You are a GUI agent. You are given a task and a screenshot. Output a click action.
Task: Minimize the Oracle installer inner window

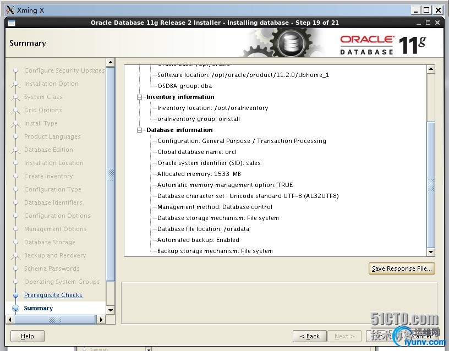click(419, 23)
